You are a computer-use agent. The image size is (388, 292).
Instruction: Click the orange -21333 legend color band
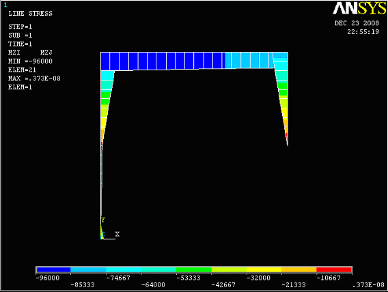[x=299, y=269]
